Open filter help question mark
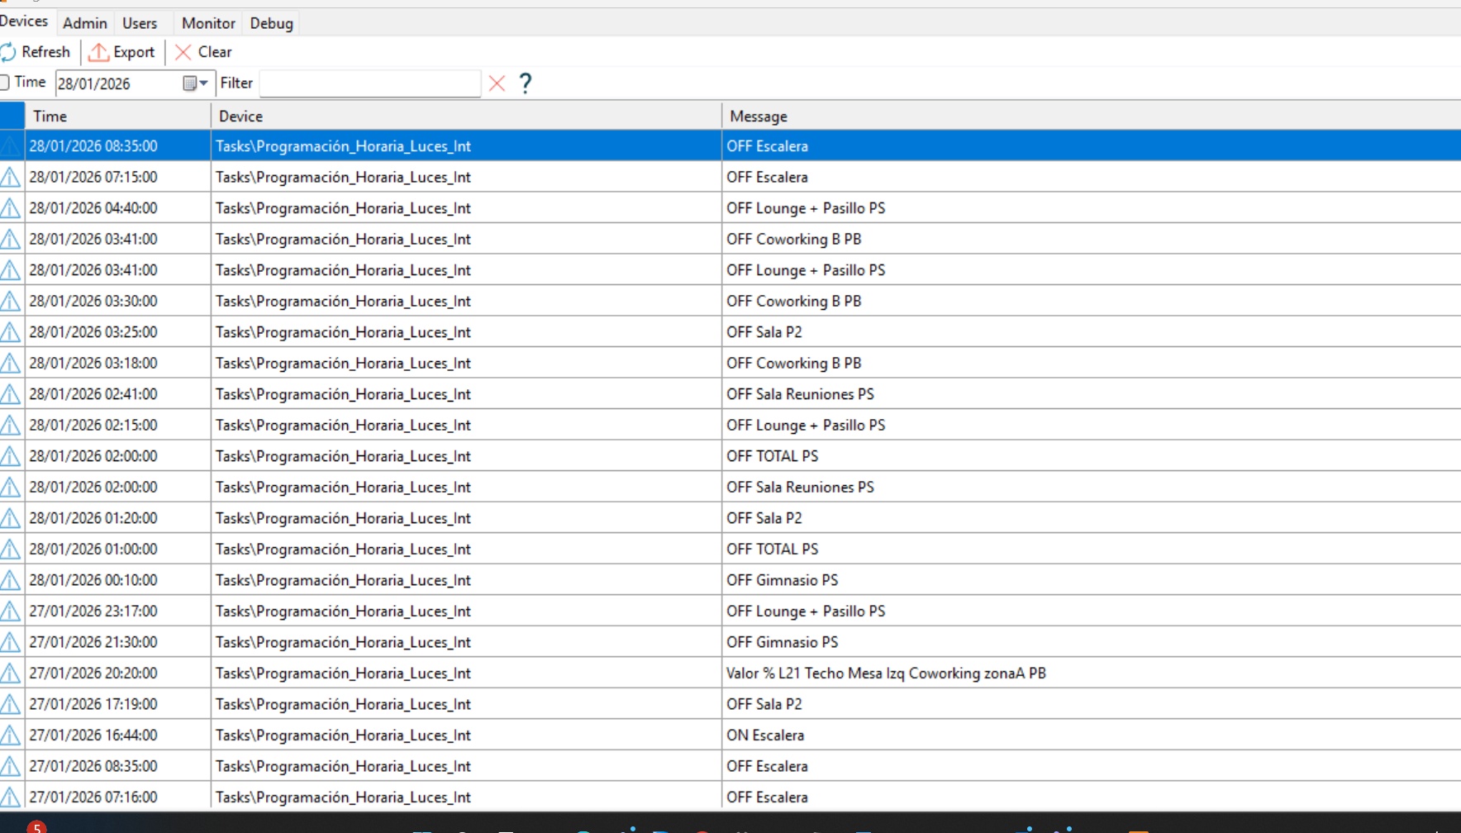The height and width of the screenshot is (833, 1461). pyautogui.click(x=526, y=83)
